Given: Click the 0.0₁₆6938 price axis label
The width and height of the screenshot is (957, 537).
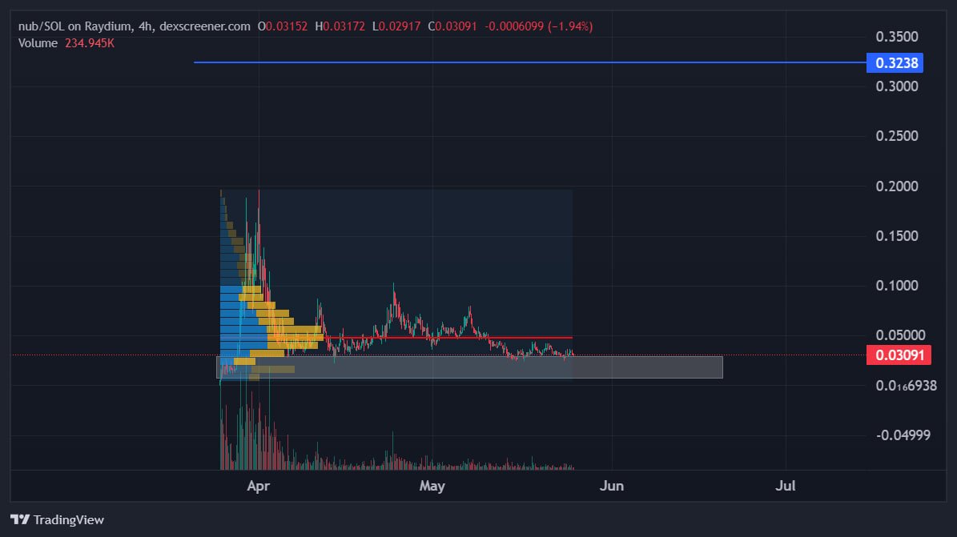Looking at the screenshot, I should click(906, 386).
